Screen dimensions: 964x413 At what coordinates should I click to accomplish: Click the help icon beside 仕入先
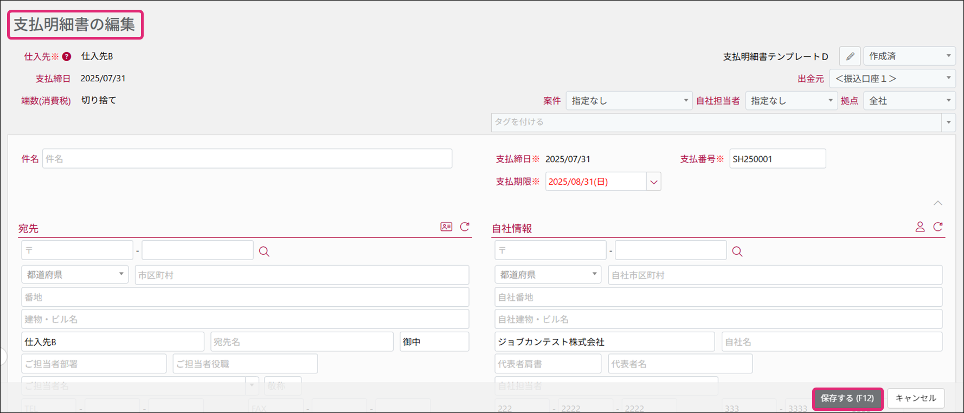coord(67,56)
